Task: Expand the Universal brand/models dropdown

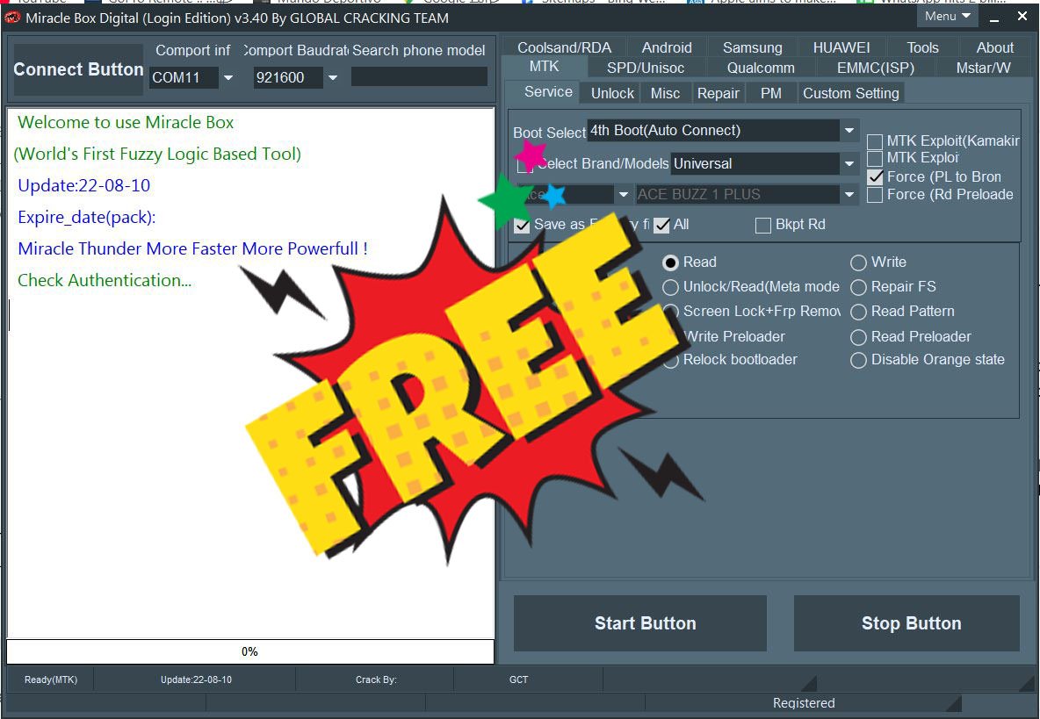Action: point(849,163)
